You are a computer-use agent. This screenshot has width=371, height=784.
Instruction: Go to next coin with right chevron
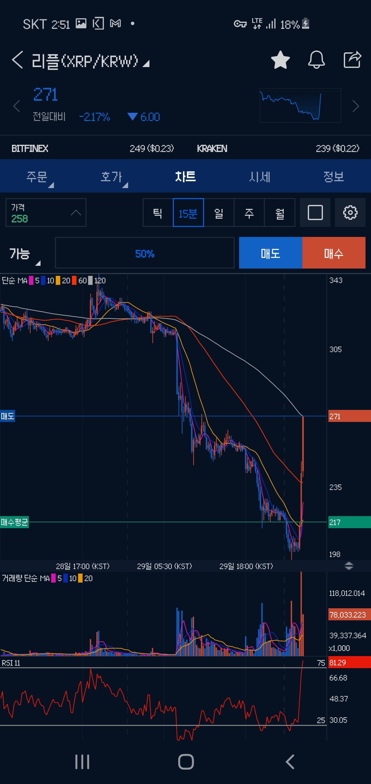tap(356, 106)
